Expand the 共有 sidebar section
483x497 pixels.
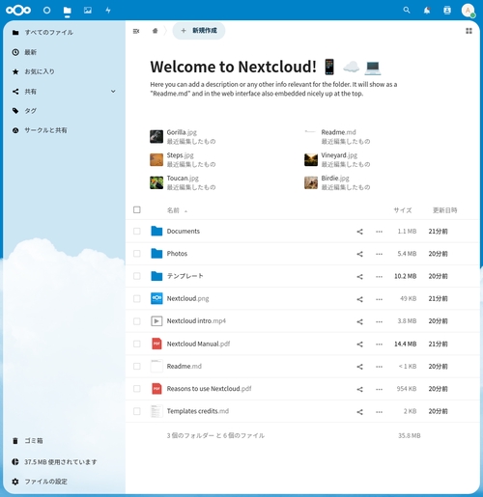point(113,92)
